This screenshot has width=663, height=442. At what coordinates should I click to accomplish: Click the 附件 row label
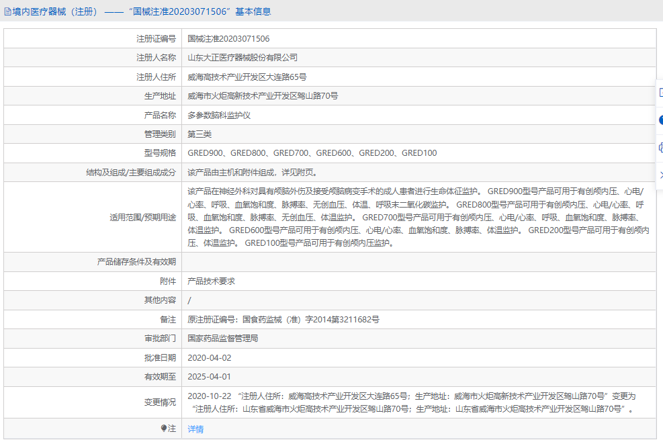click(x=168, y=281)
